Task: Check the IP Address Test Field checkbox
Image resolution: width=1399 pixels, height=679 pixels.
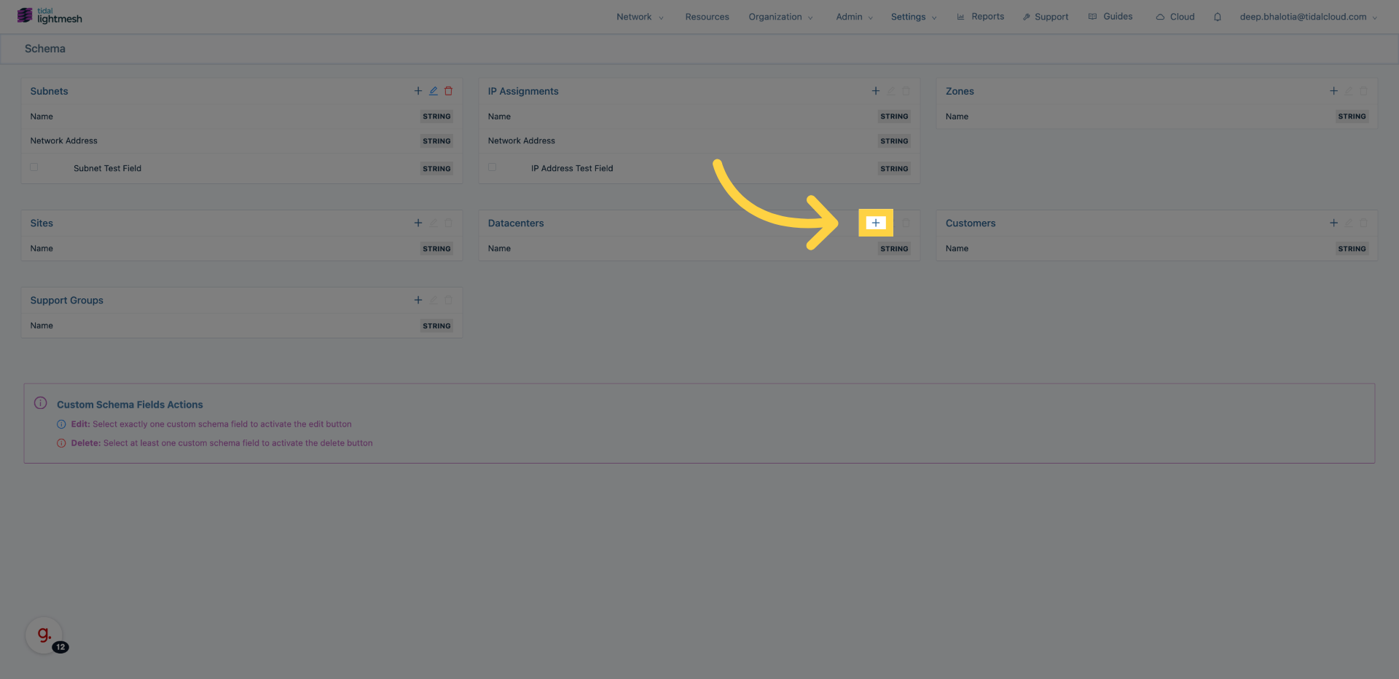Action: pos(493,167)
